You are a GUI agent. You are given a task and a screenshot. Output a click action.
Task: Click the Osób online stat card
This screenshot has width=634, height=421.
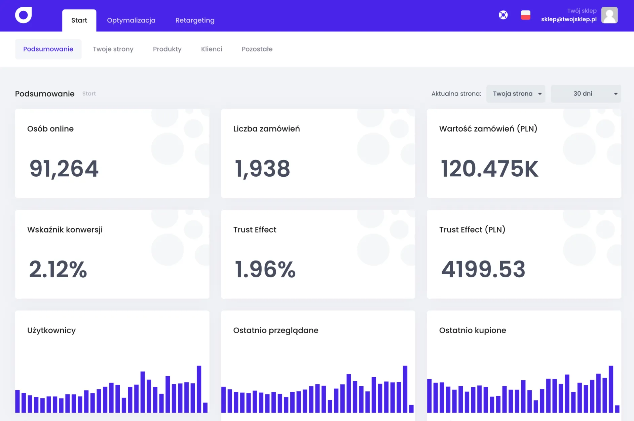point(112,153)
